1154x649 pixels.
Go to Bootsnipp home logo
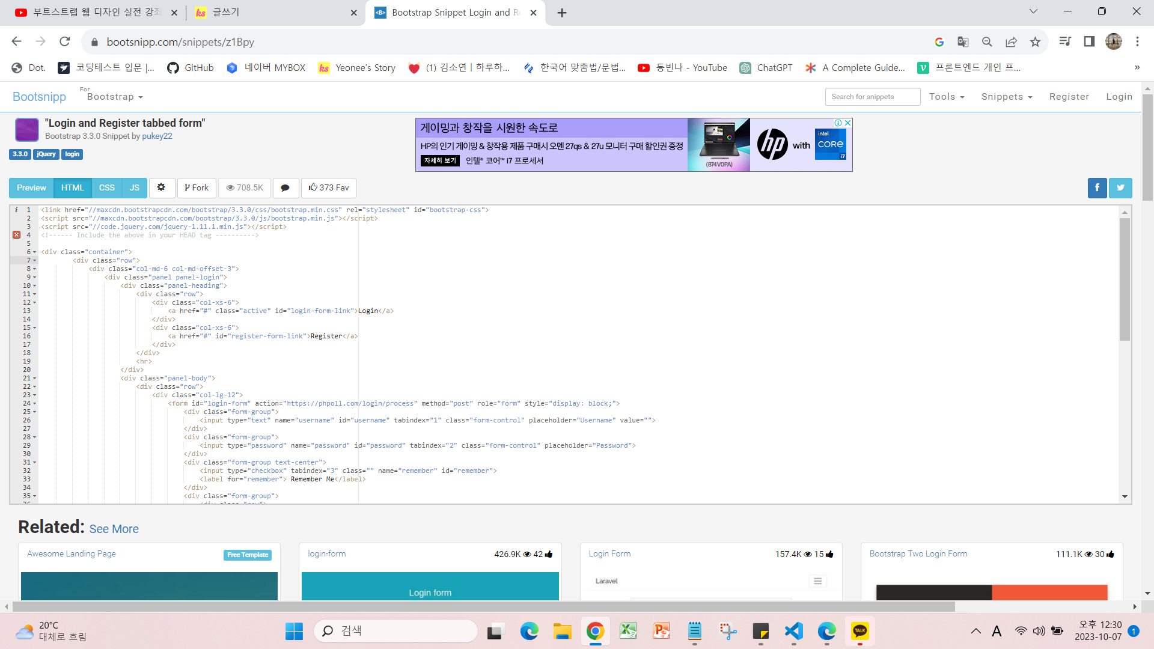[40, 97]
